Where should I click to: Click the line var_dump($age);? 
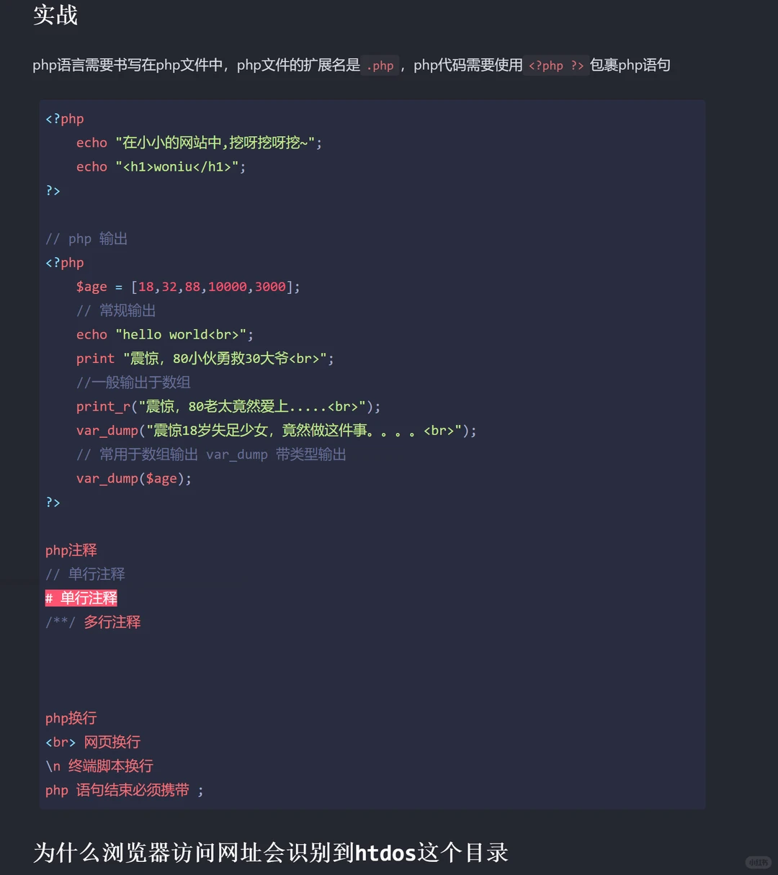(x=134, y=478)
